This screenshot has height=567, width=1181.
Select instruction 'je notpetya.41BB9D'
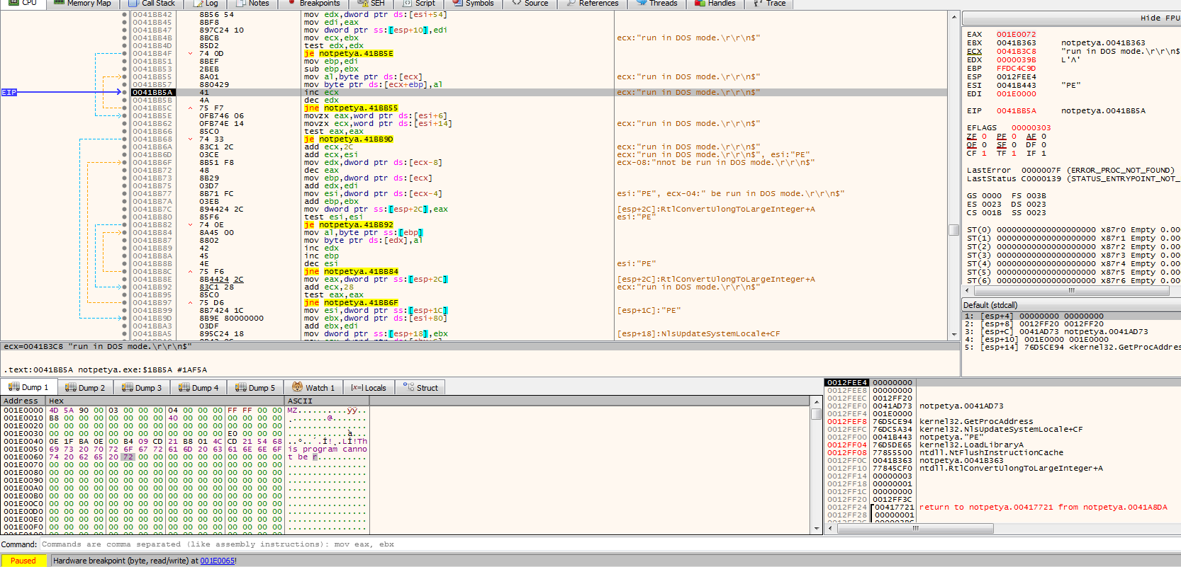349,139
